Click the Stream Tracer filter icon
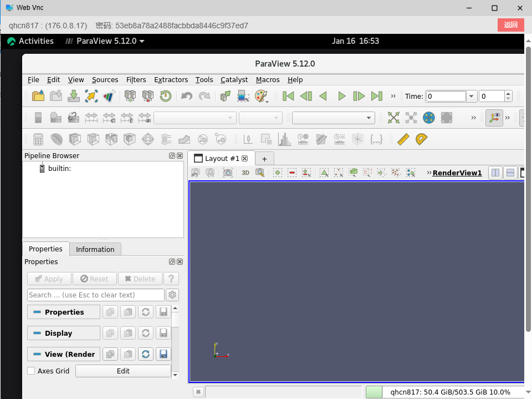 166,139
